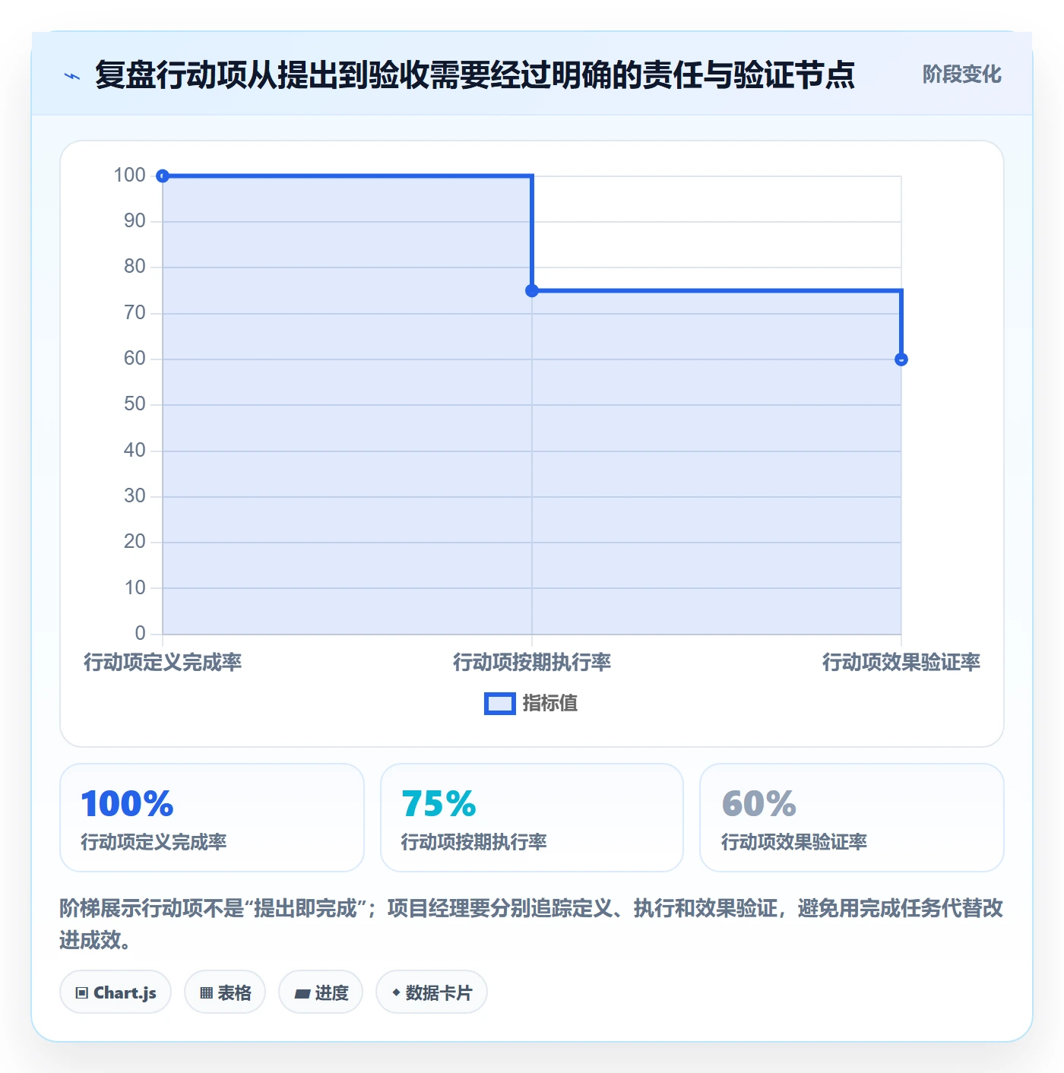Select the data point at value 75

click(x=532, y=290)
